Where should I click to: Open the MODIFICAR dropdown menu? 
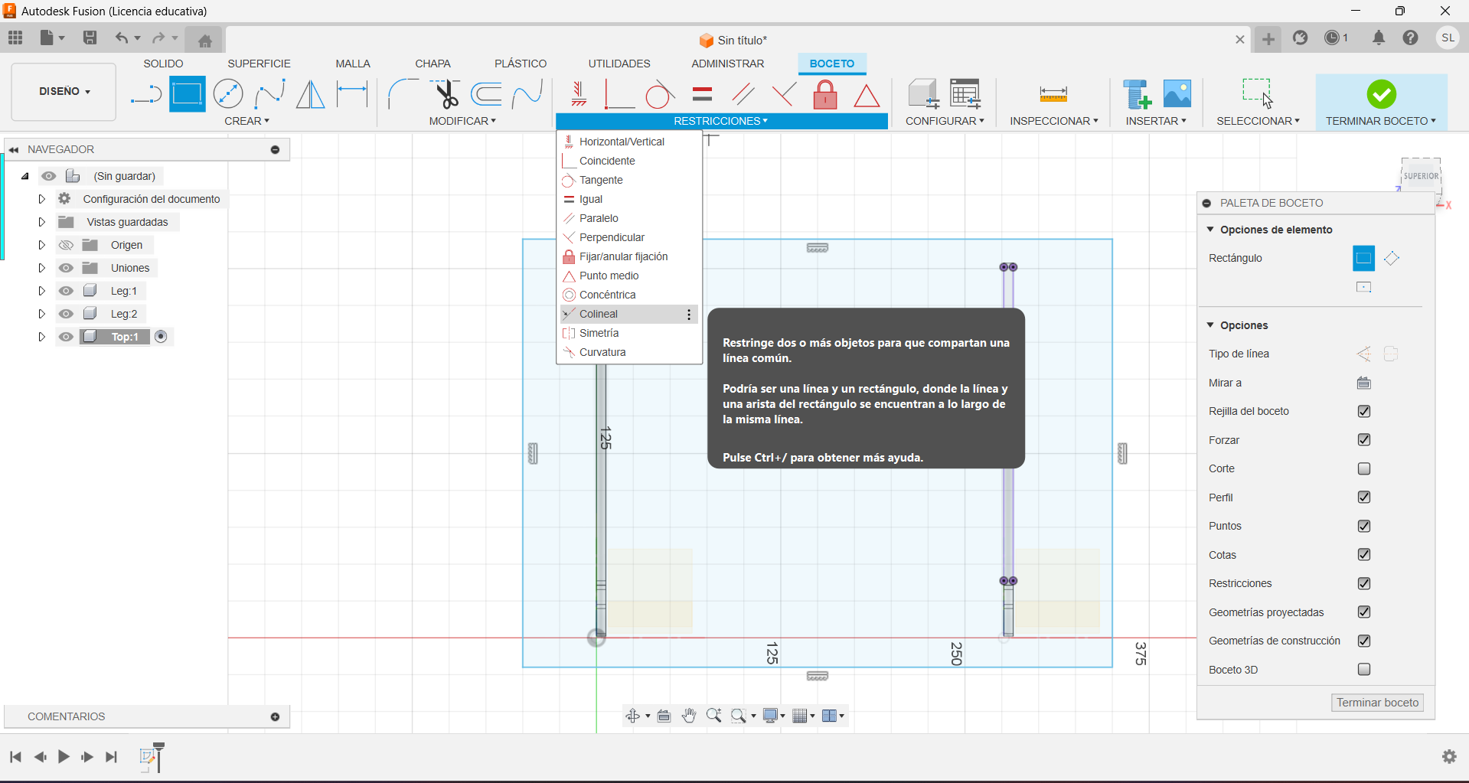click(x=462, y=121)
